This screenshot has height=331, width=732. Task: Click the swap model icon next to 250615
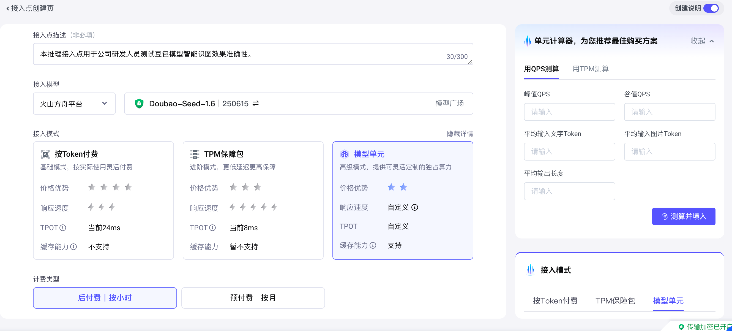[x=255, y=103]
